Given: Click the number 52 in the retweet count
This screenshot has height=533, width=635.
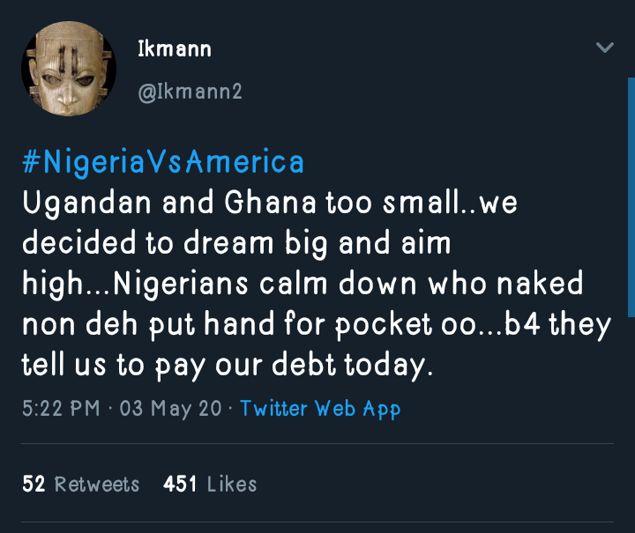Looking at the screenshot, I should click(34, 484).
